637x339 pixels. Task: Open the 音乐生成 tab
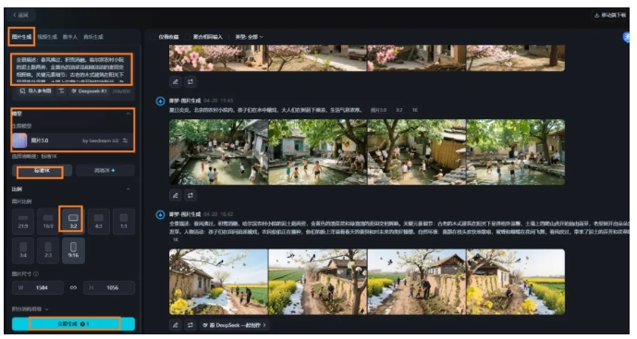click(93, 37)
